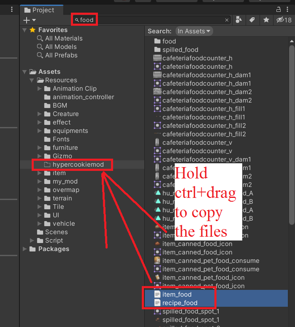Open the Search by Label filter
295x327 pixels.
[252, 20]
